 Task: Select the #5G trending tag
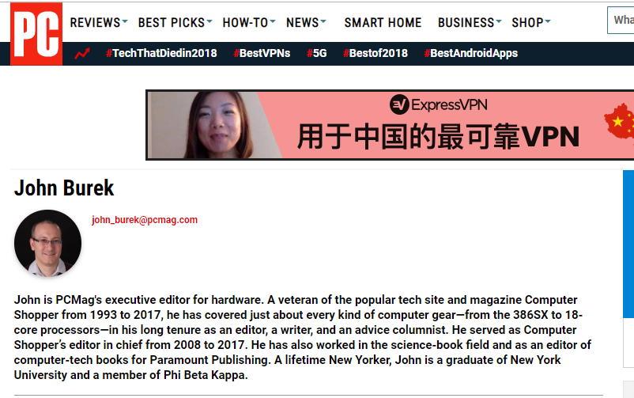tap(316, 54)
